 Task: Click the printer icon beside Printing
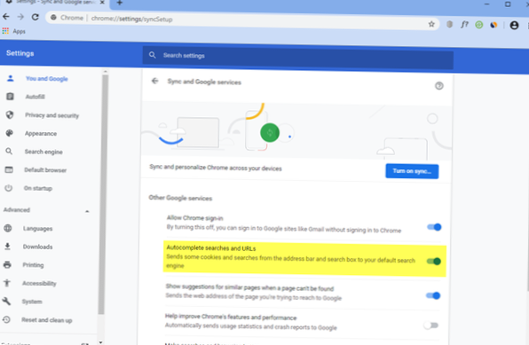click(7, 264)
